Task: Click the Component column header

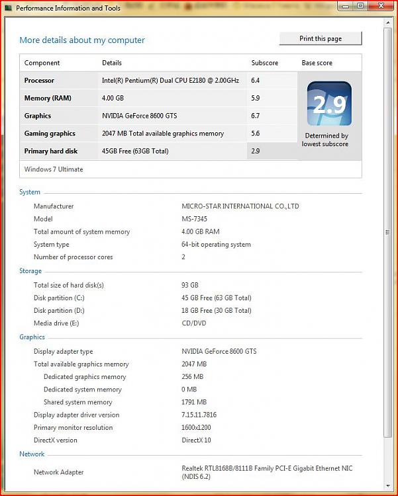Action: [42, 63]
